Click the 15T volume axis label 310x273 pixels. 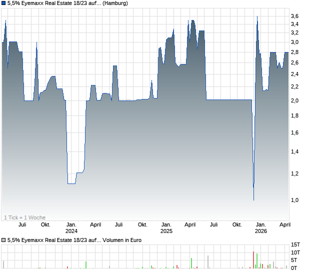[295, 244]
